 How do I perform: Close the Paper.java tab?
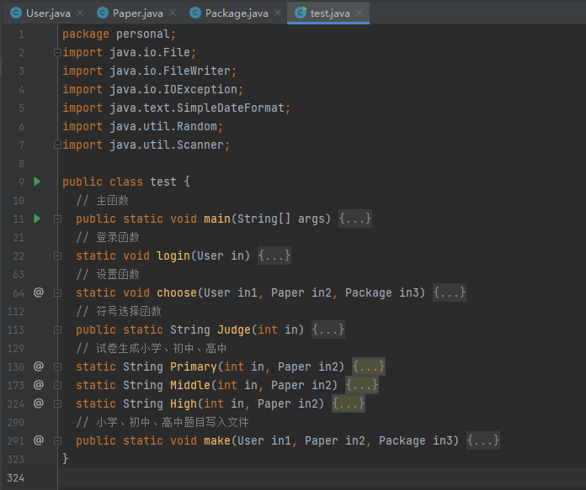(173, 13)
